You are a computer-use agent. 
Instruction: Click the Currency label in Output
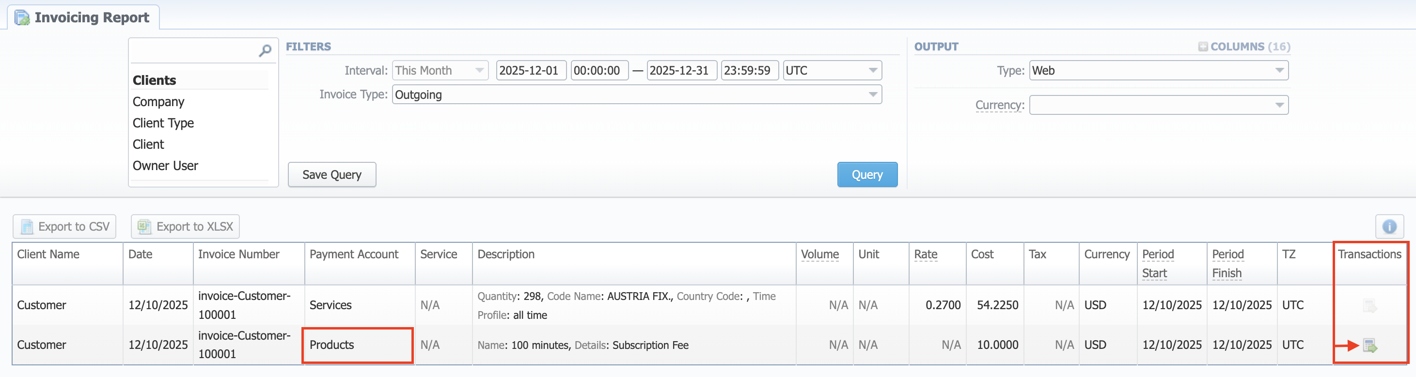(x=1000, y=105)
